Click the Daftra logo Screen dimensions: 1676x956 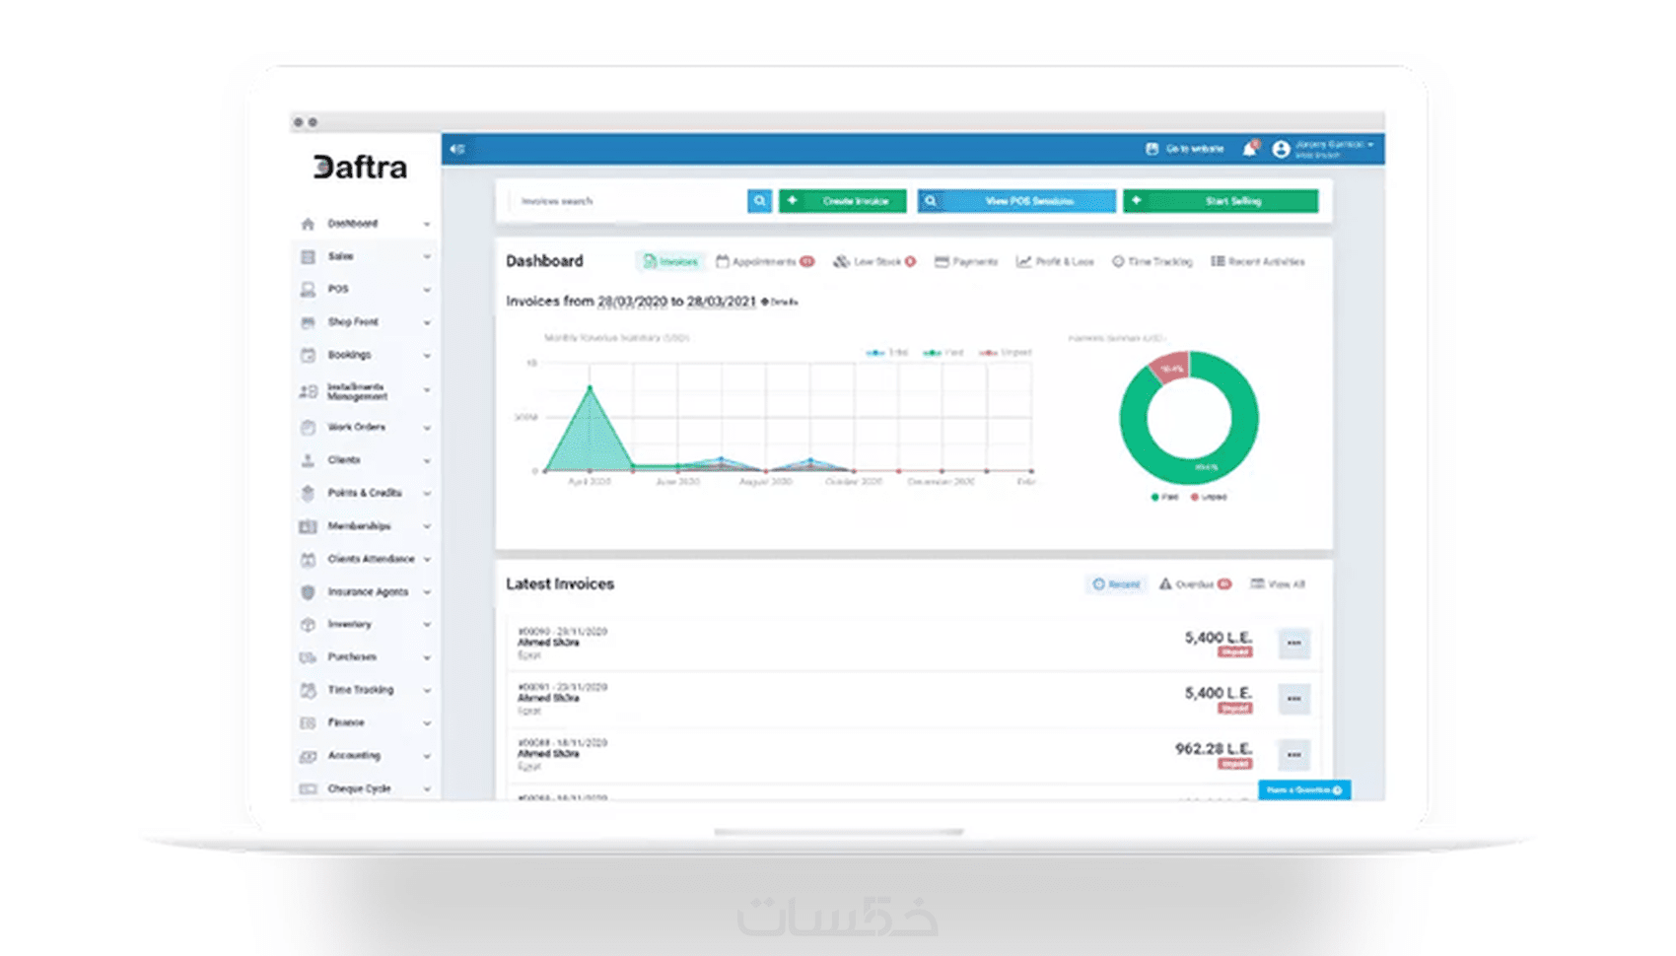click(x=360, y=168)
